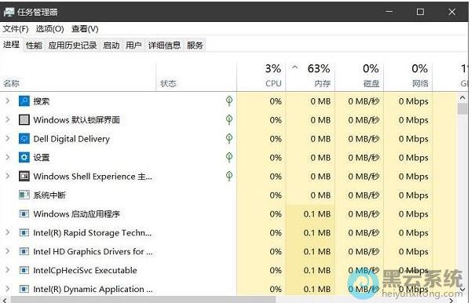Expand Intel(R) Rapid Storage Technology entry
475x303 pixels.
tap(8, 232)
